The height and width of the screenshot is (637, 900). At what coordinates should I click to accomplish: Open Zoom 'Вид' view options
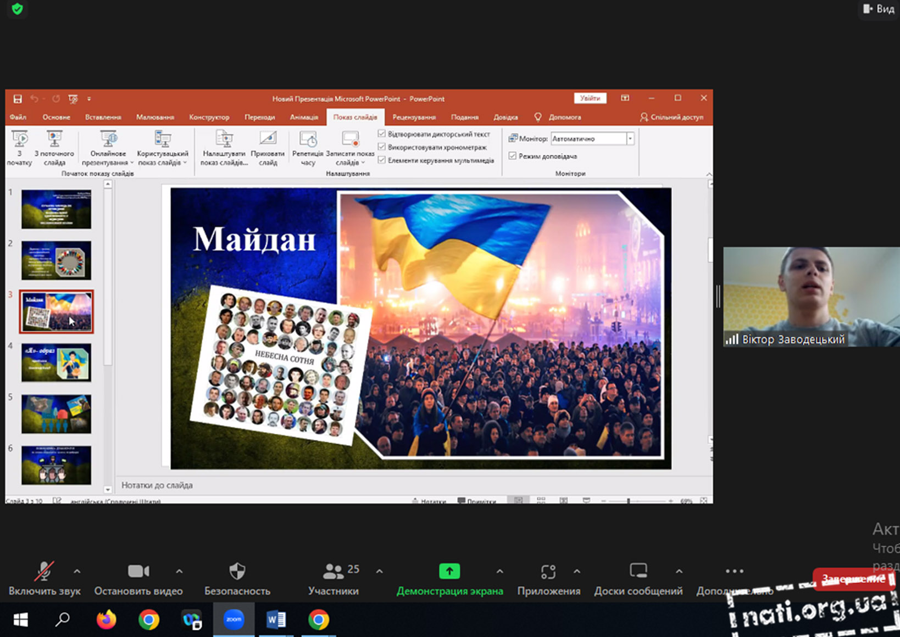pos(879,9)
